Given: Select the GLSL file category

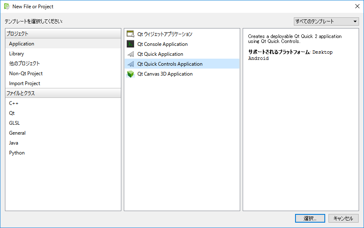Looking at the screenshot, I should [x=63, y=123].
